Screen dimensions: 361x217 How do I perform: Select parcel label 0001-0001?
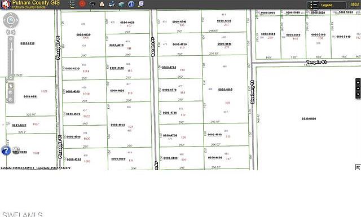click(30, 96)
